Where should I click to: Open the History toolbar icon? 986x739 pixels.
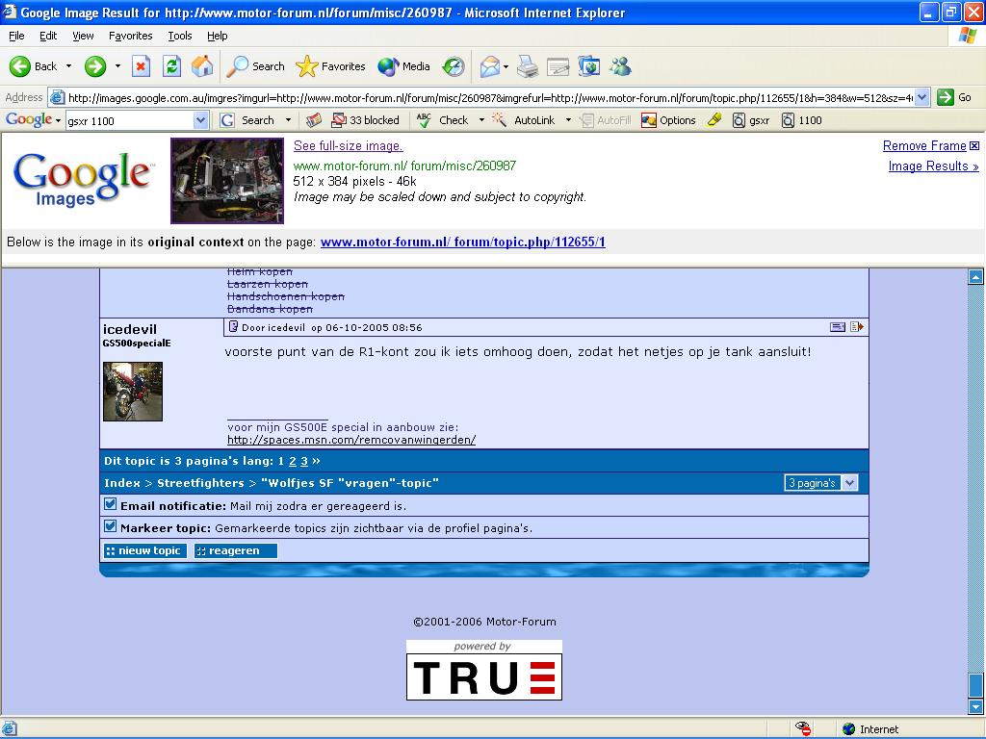coord(454,66)
